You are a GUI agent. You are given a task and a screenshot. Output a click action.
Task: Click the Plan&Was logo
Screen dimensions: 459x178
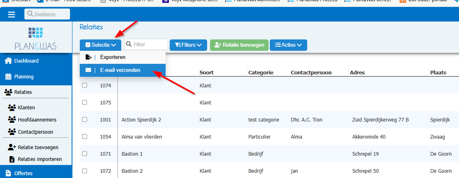(36, 38)
